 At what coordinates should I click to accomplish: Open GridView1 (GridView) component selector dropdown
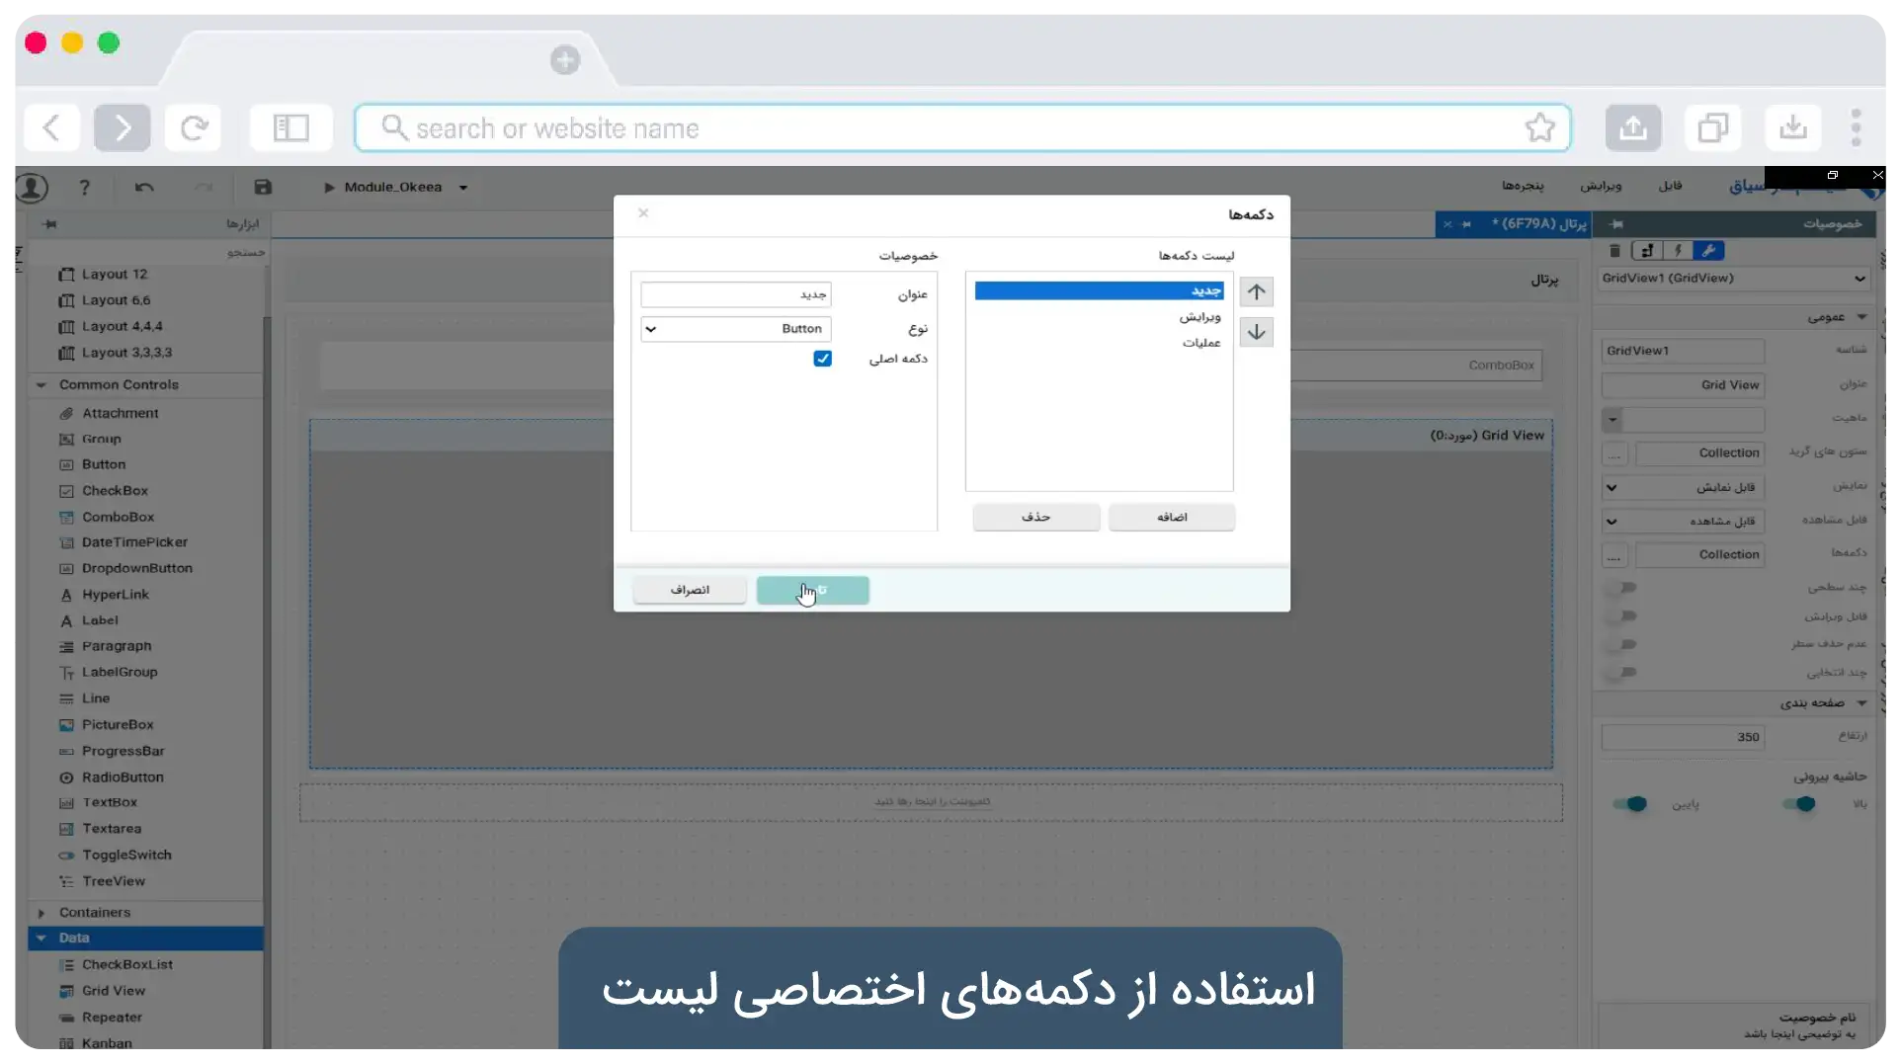pyautogui.click(x=1734, y=279)
